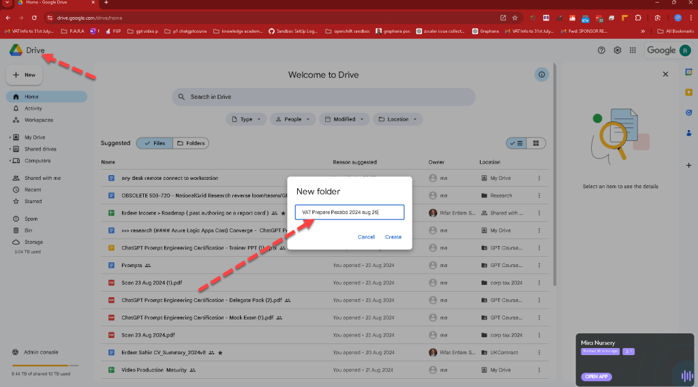Switch suggested view to Folders
The image size is (698, 387).
click(191, 143)
